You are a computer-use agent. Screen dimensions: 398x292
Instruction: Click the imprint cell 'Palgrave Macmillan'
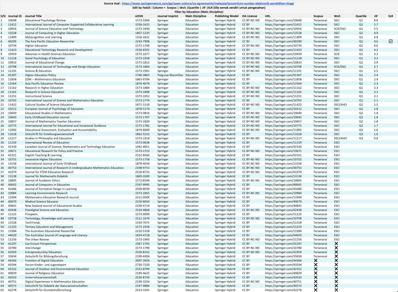170,75
